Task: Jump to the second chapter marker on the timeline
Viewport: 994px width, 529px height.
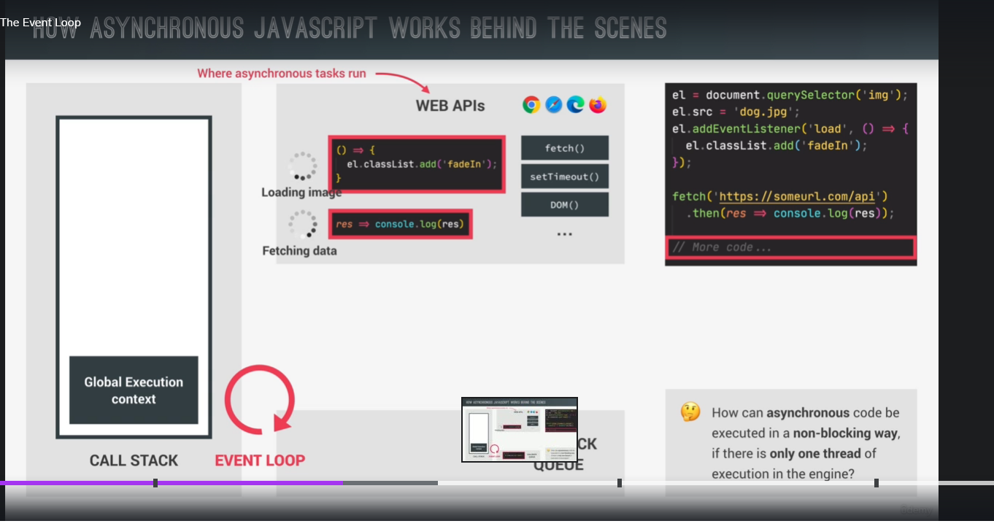Action: (x=620, y=483)
